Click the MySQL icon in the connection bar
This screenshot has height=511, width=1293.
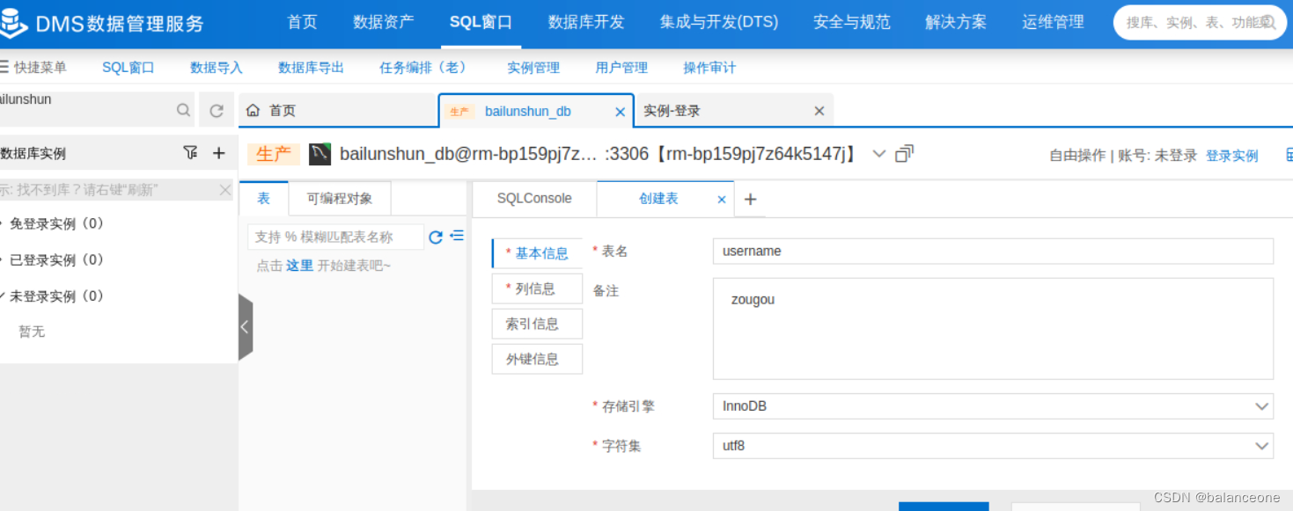point(319,153)
